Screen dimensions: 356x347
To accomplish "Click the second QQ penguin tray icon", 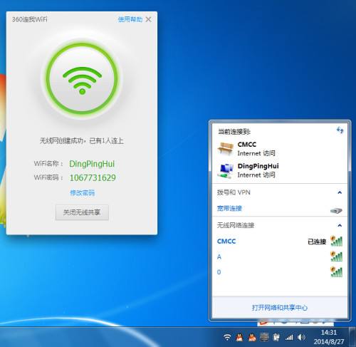I will [x=252, y=337].
